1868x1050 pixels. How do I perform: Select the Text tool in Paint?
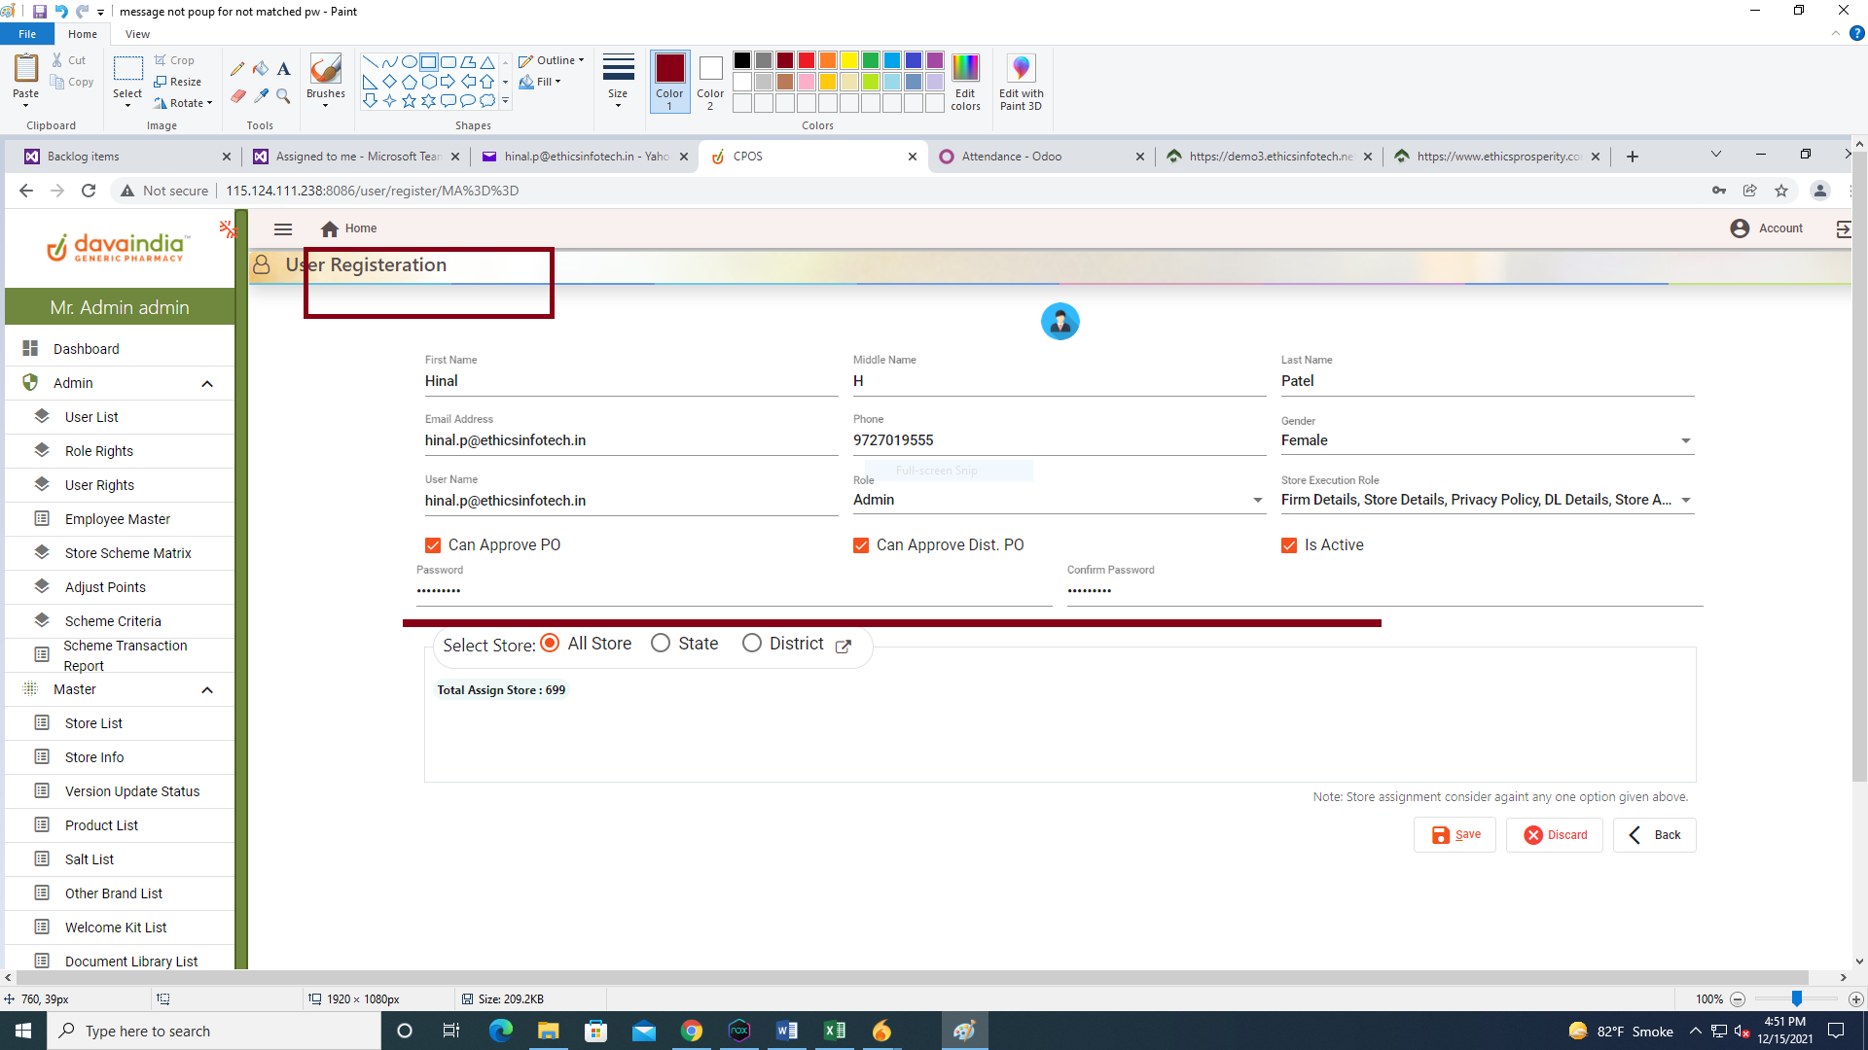[x=283, y=69]
